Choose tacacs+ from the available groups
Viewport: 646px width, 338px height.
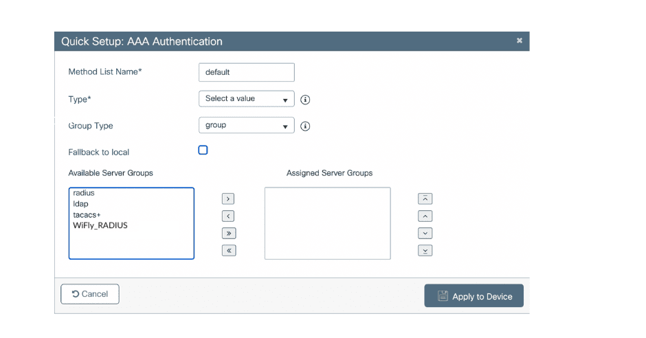pyautogui.click(x=87, y=215)
